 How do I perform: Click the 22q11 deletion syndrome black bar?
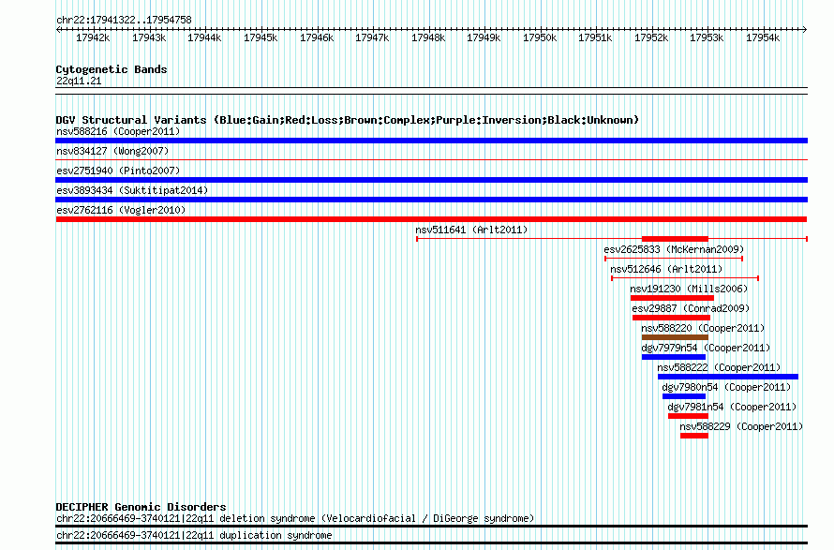(431, 526)
